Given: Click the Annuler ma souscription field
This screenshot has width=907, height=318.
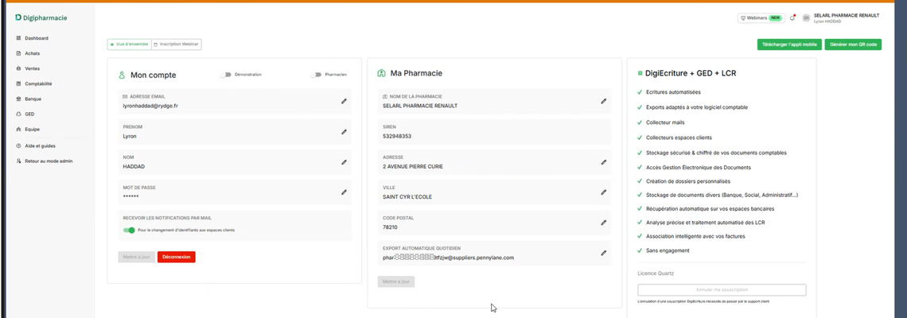Looking at the screenshot, I should click(722, 290).
